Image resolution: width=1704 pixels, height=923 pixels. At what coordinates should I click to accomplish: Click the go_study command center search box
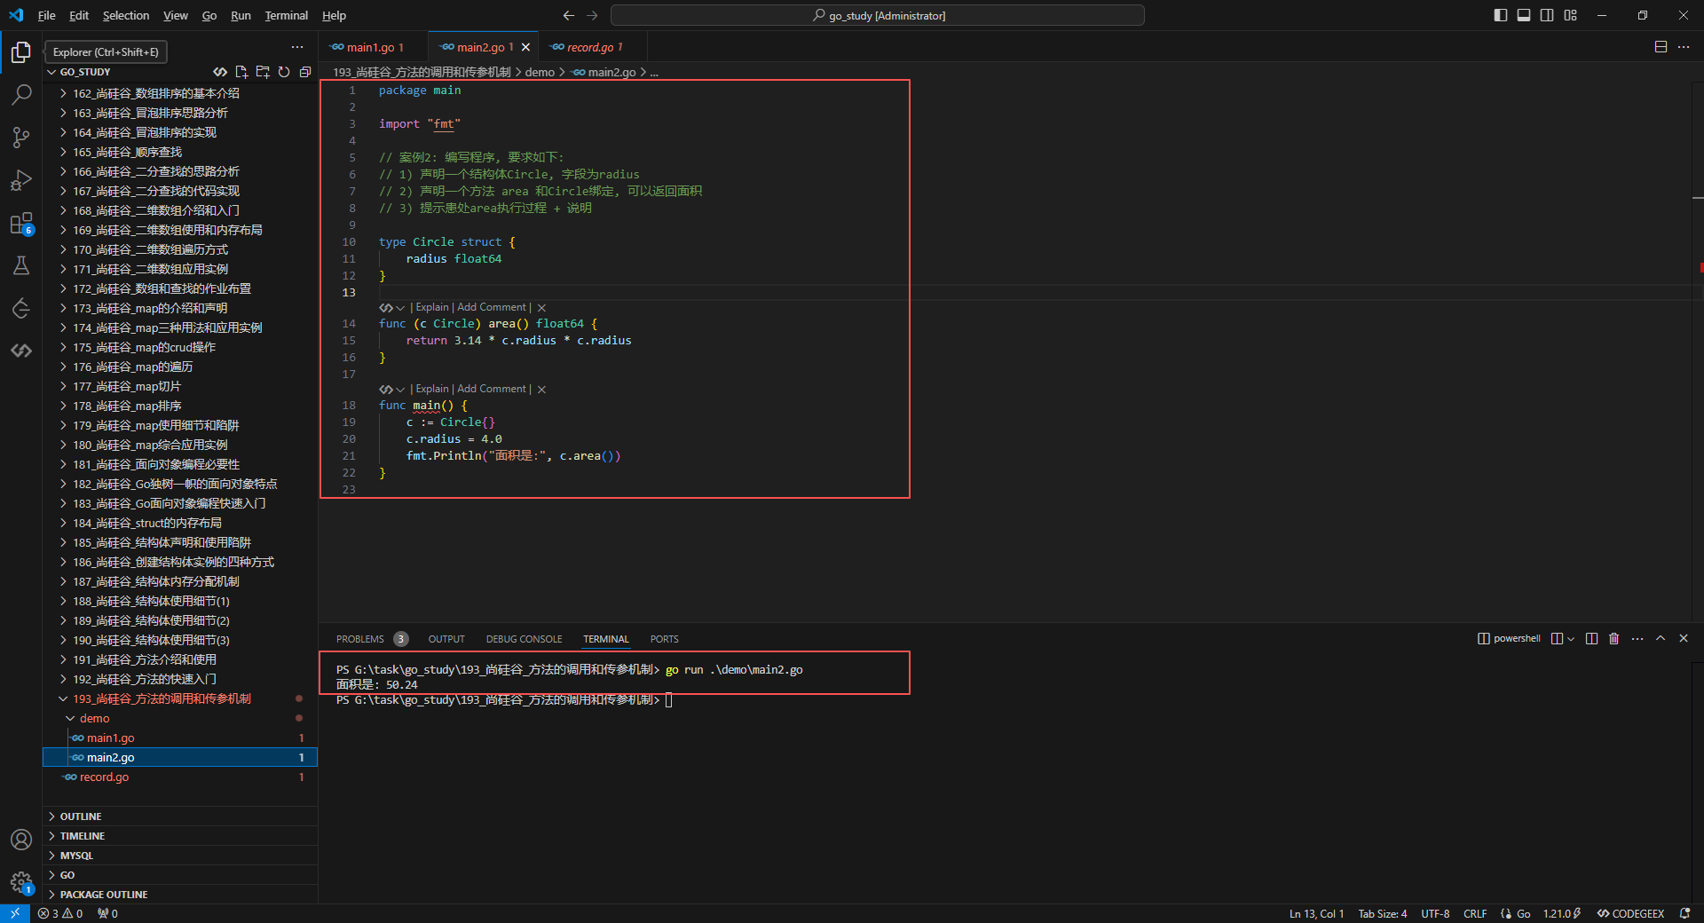[878, 15]
